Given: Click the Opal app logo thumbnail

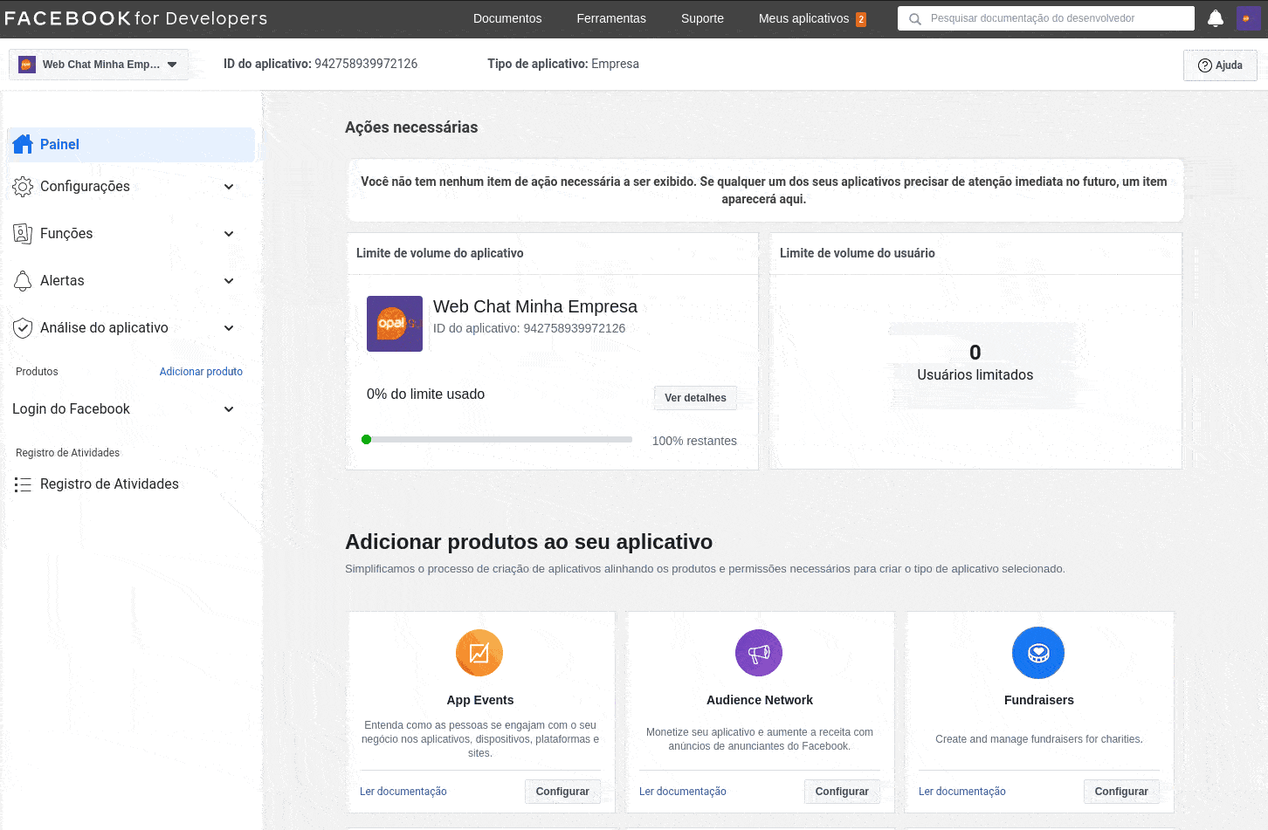Looking at the screenshot, I should [395, 324].
